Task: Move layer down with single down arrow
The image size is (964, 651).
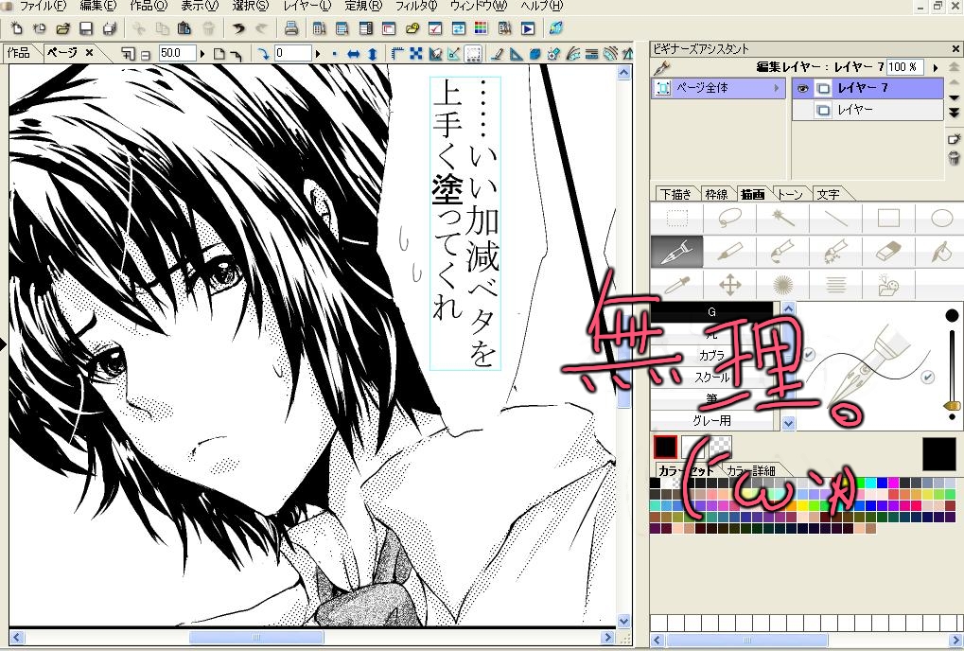Action: click(x=955, y=97)
